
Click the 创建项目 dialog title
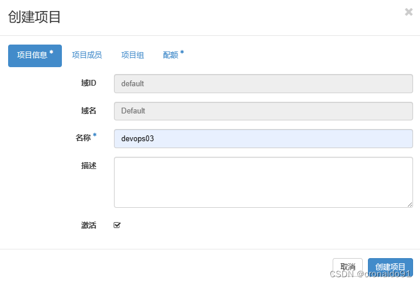tap(34, 17)
